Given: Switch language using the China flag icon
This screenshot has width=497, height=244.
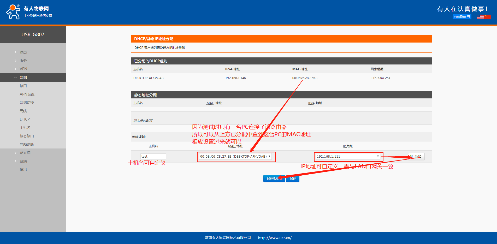Looking at the screenshot, I should click(488, 17).
